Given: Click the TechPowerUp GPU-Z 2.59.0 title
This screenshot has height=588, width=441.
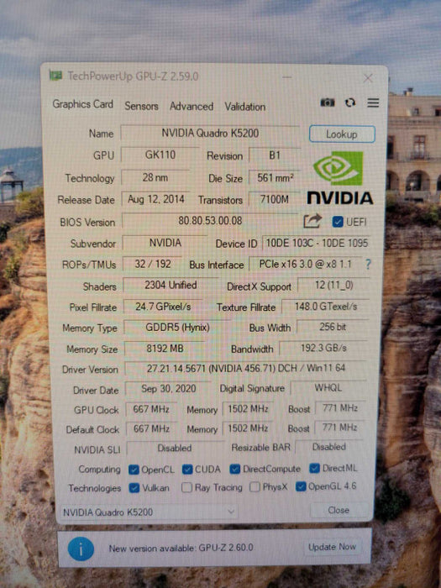Looking at the screenshot, I should (133, 76).
